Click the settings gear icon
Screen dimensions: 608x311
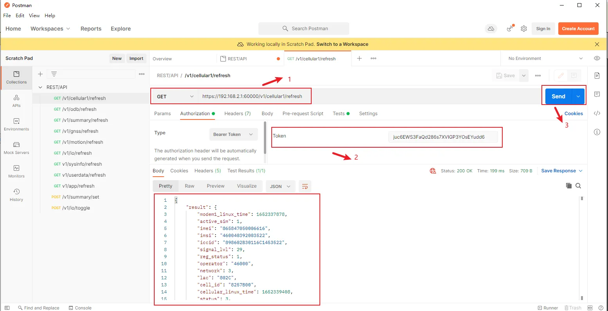click(524, 29)
